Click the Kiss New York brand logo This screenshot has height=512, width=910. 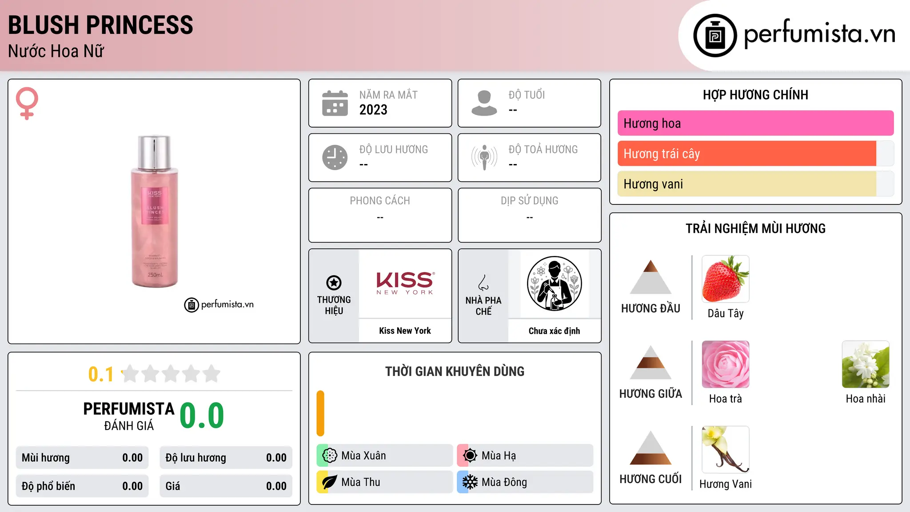click(405, 284)
